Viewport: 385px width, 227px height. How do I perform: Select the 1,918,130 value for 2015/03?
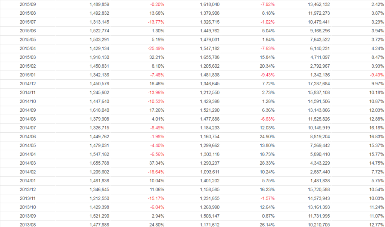(x=99, y=57)
